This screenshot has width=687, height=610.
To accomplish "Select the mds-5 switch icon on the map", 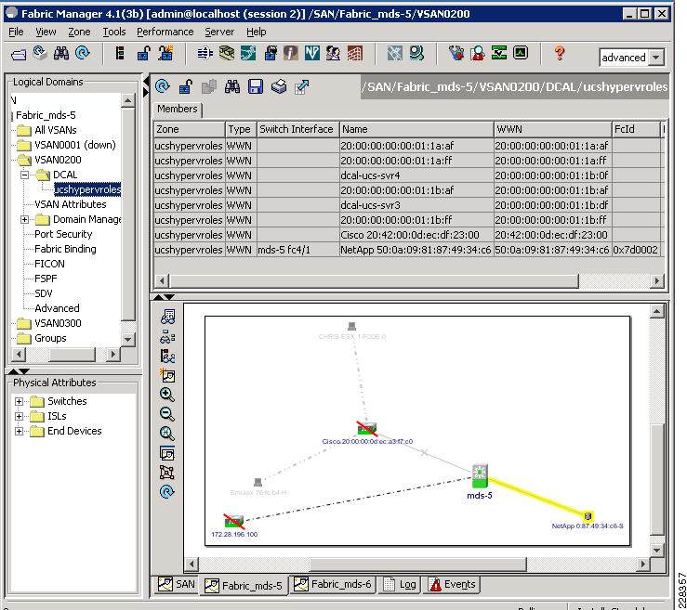I will click(480, 476).
